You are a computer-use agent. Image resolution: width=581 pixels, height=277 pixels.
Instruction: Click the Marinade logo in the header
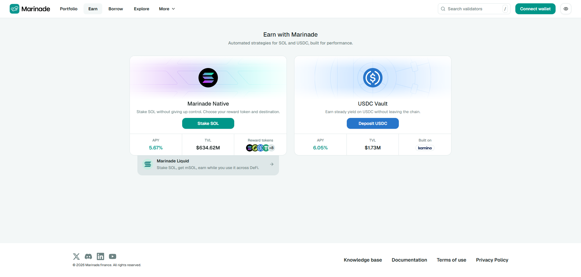click(30, 9)
